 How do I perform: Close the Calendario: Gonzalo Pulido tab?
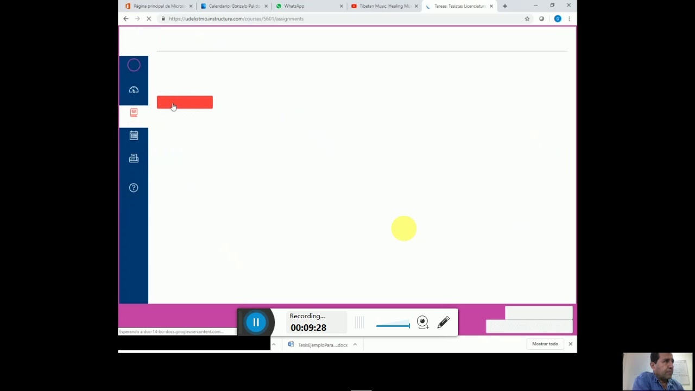tap(266, 6)
